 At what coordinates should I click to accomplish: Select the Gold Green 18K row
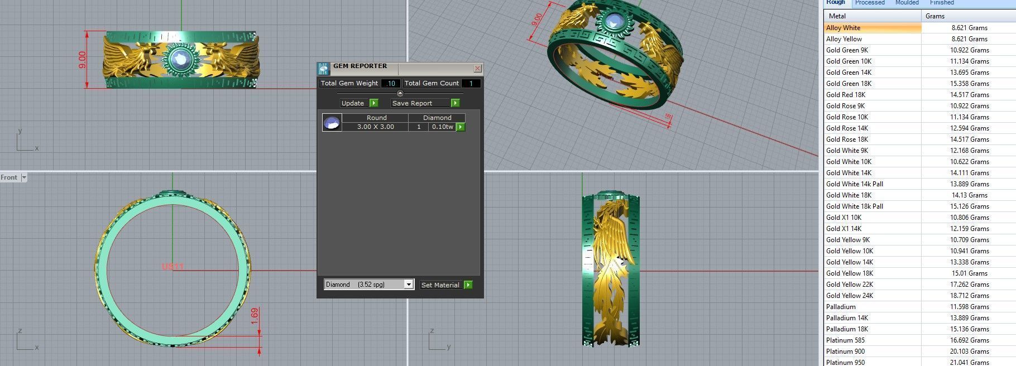[x=920, y=84]
